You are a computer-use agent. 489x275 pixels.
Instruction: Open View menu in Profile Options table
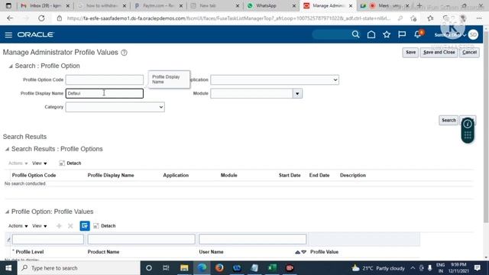click(39, 163)
